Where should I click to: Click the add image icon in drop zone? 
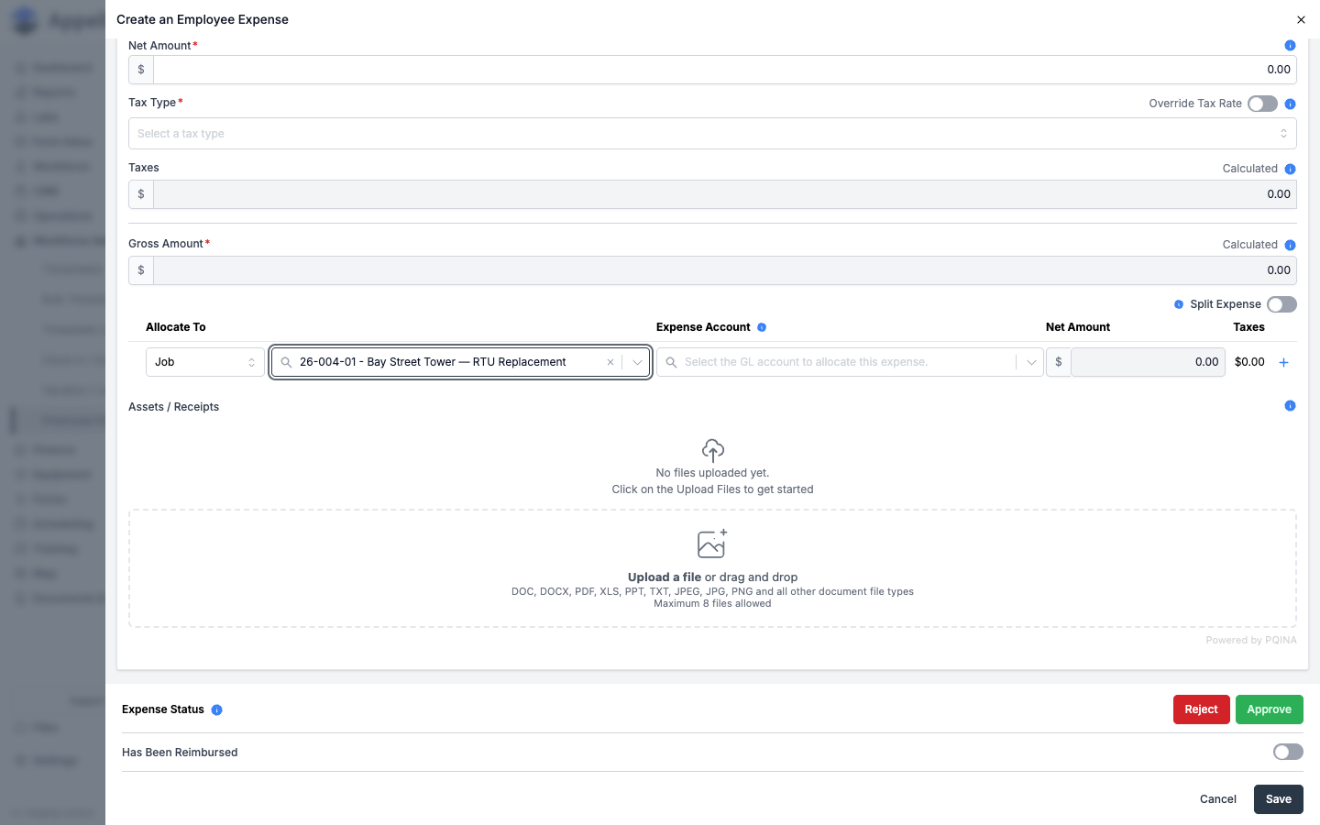pos(712,544)
